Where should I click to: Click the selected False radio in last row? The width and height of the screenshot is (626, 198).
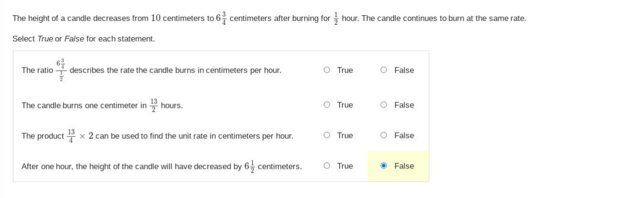tap(384, 166)
